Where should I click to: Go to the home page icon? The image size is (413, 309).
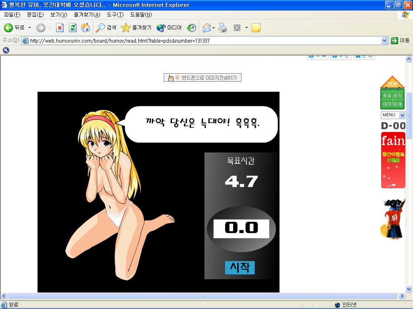tap(86, 28)
